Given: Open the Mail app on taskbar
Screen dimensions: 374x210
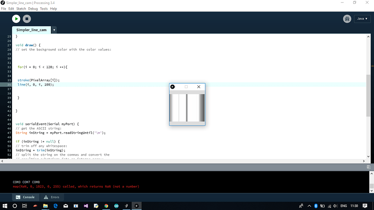Looking at the screenshot, I should pos(66,206).
